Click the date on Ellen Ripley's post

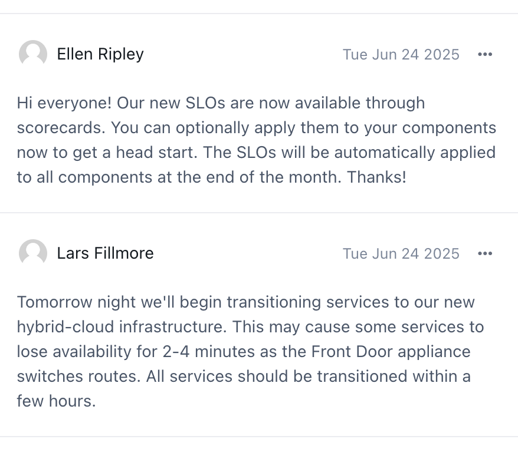pos(401,54)
